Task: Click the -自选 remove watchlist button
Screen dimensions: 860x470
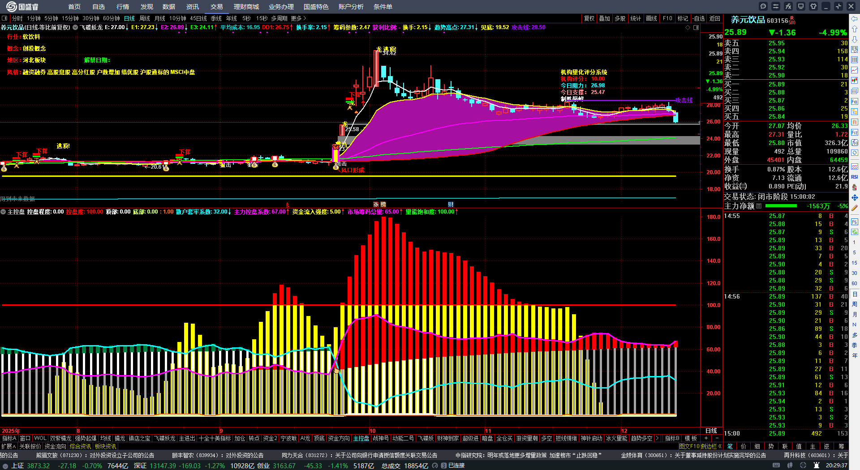Action: [x=699, y=18]
